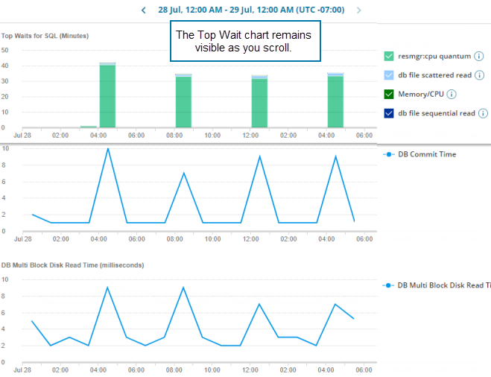Screen dimensions: 491x377
Task: Toggle the db file scattered read checkbox
Action: pos(389,75)
